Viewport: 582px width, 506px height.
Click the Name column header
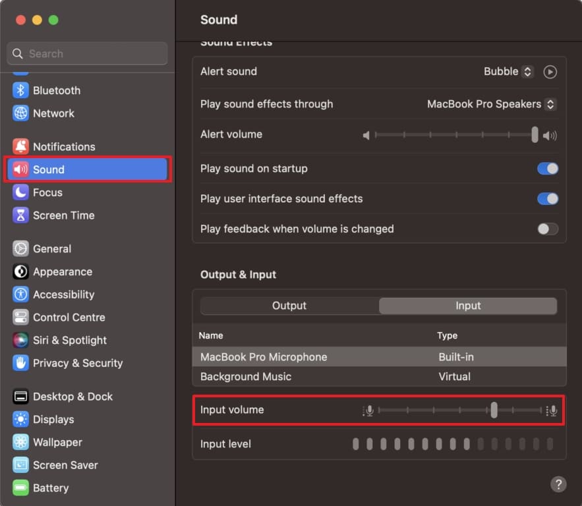tap(211, 335)
